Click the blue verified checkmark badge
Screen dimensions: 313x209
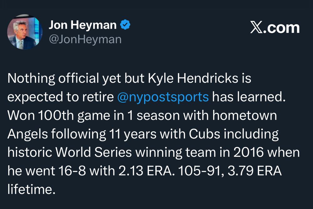[x=126, y=25]
